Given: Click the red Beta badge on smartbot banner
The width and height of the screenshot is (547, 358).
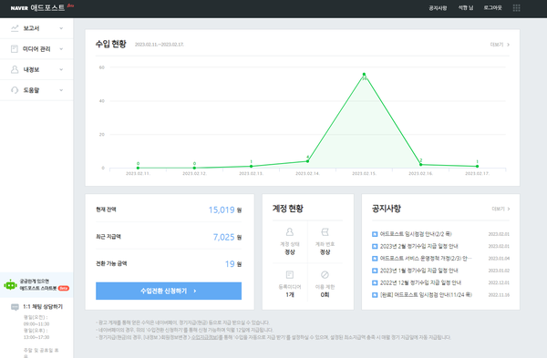Looking at the screenshot, I should coord(64,288).
